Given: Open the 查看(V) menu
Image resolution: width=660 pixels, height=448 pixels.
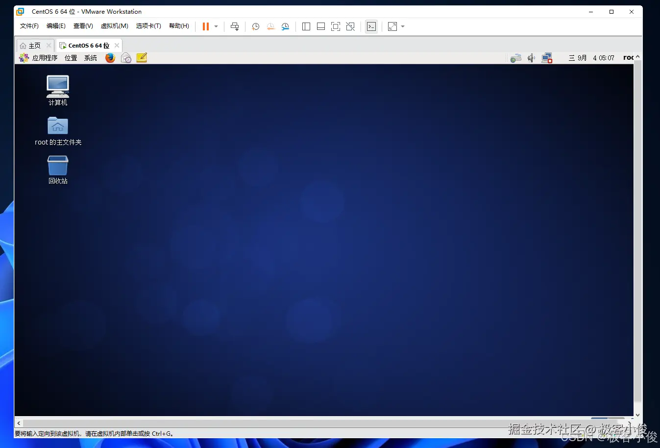Looking at the screenshot, I should 83,26.
